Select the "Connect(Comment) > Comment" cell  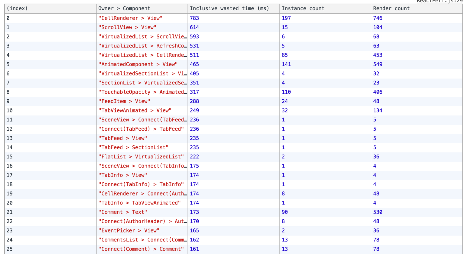coord(141,249)
